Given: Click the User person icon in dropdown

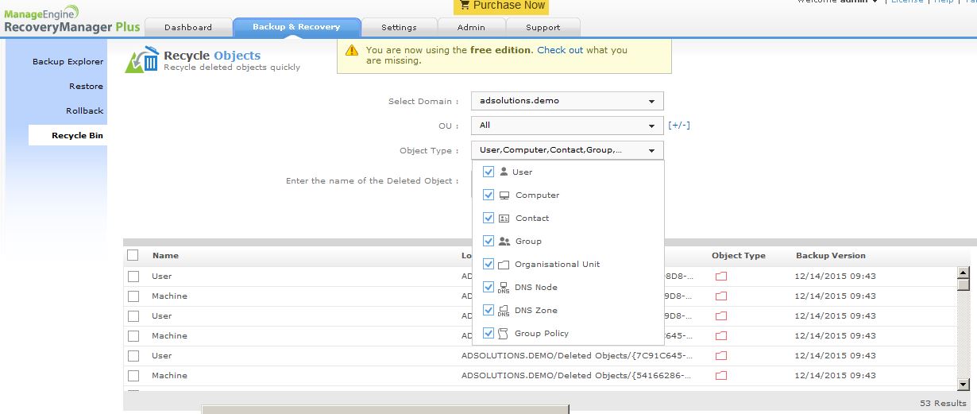Looking at the screenshot, I should click(504, 172).
